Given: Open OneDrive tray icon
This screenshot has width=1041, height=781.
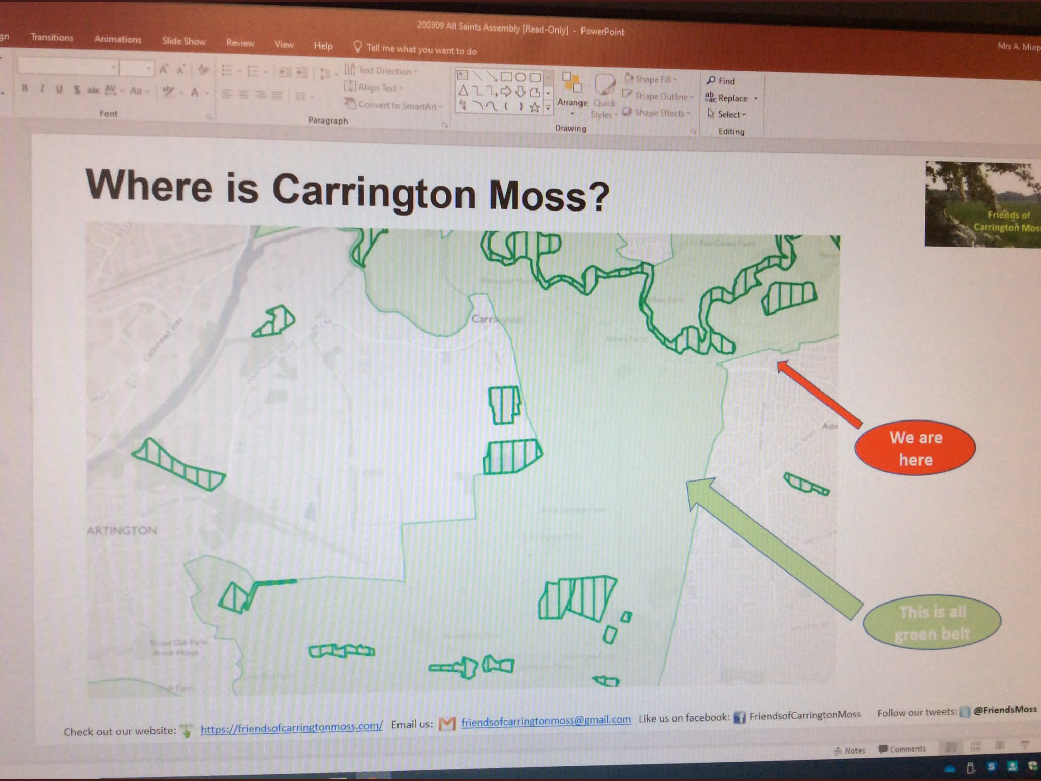Looking at the screenshot, I should [x=950, y=769].
